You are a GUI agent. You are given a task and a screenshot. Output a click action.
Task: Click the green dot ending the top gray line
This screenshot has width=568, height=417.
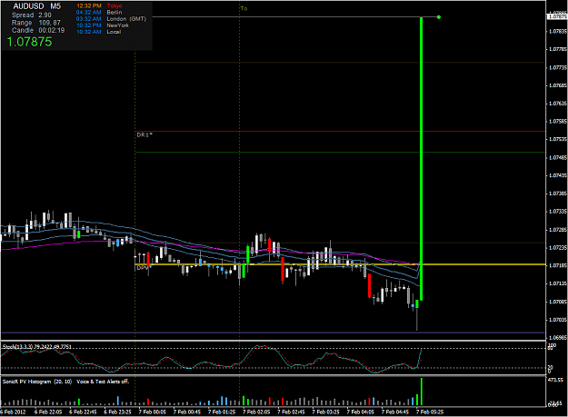(439, 17)
